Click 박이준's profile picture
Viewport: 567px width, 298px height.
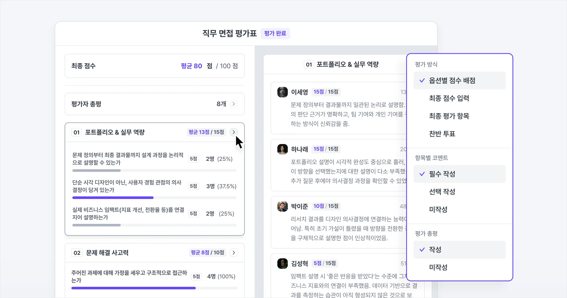click(282, 206)
